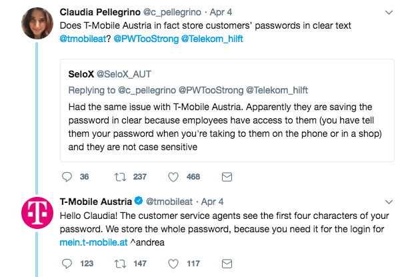Viewport: 414px width, 277px height.
Task: Click Apr 4 timestamp on T-Mobile tweet
Action: click(x=211, y=201)
